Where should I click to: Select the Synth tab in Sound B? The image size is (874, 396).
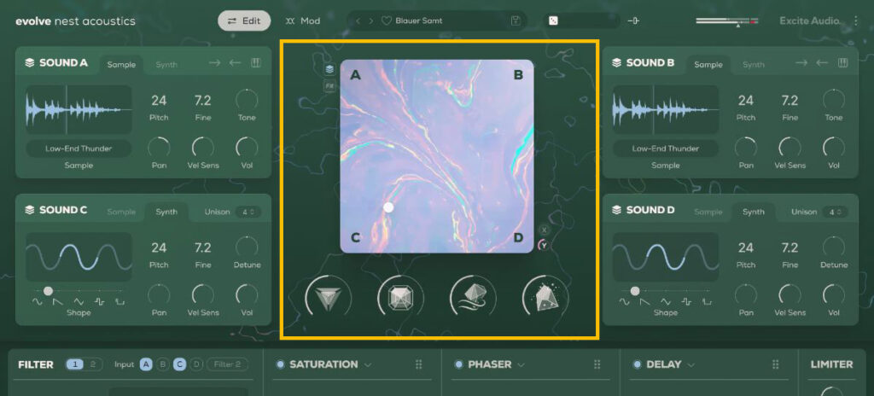point(754,65)
